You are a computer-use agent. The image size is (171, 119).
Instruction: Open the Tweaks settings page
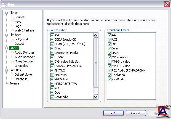(14, 83)
